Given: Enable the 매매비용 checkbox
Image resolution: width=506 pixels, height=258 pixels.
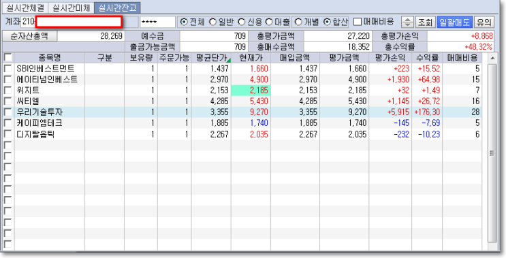Looking at the screenshot, I should pos(358,22).
